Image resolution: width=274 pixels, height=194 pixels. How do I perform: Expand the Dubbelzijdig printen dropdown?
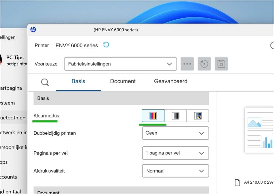[x=176, y=133]
